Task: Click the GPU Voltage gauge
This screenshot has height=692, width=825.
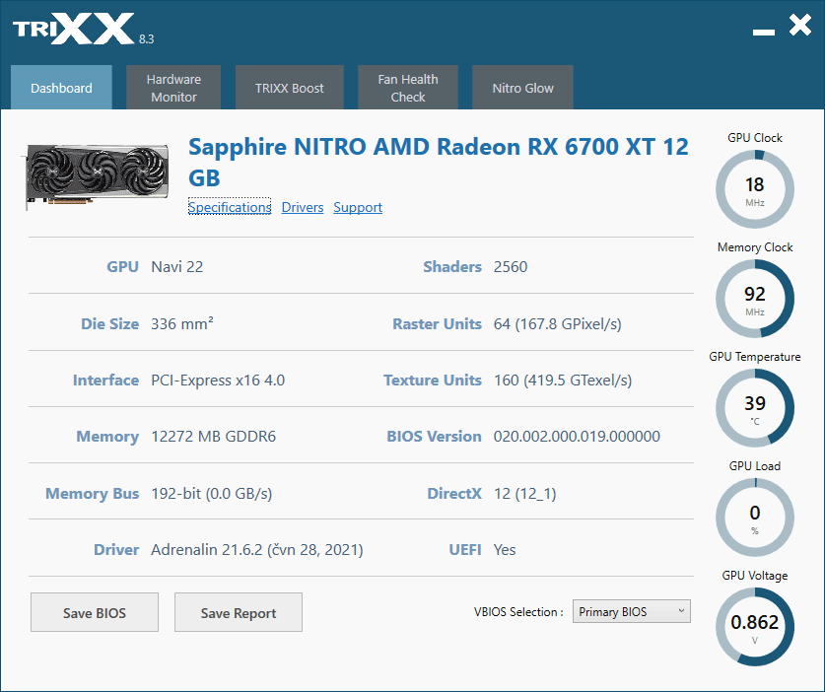Action: (x=754, y=626)
